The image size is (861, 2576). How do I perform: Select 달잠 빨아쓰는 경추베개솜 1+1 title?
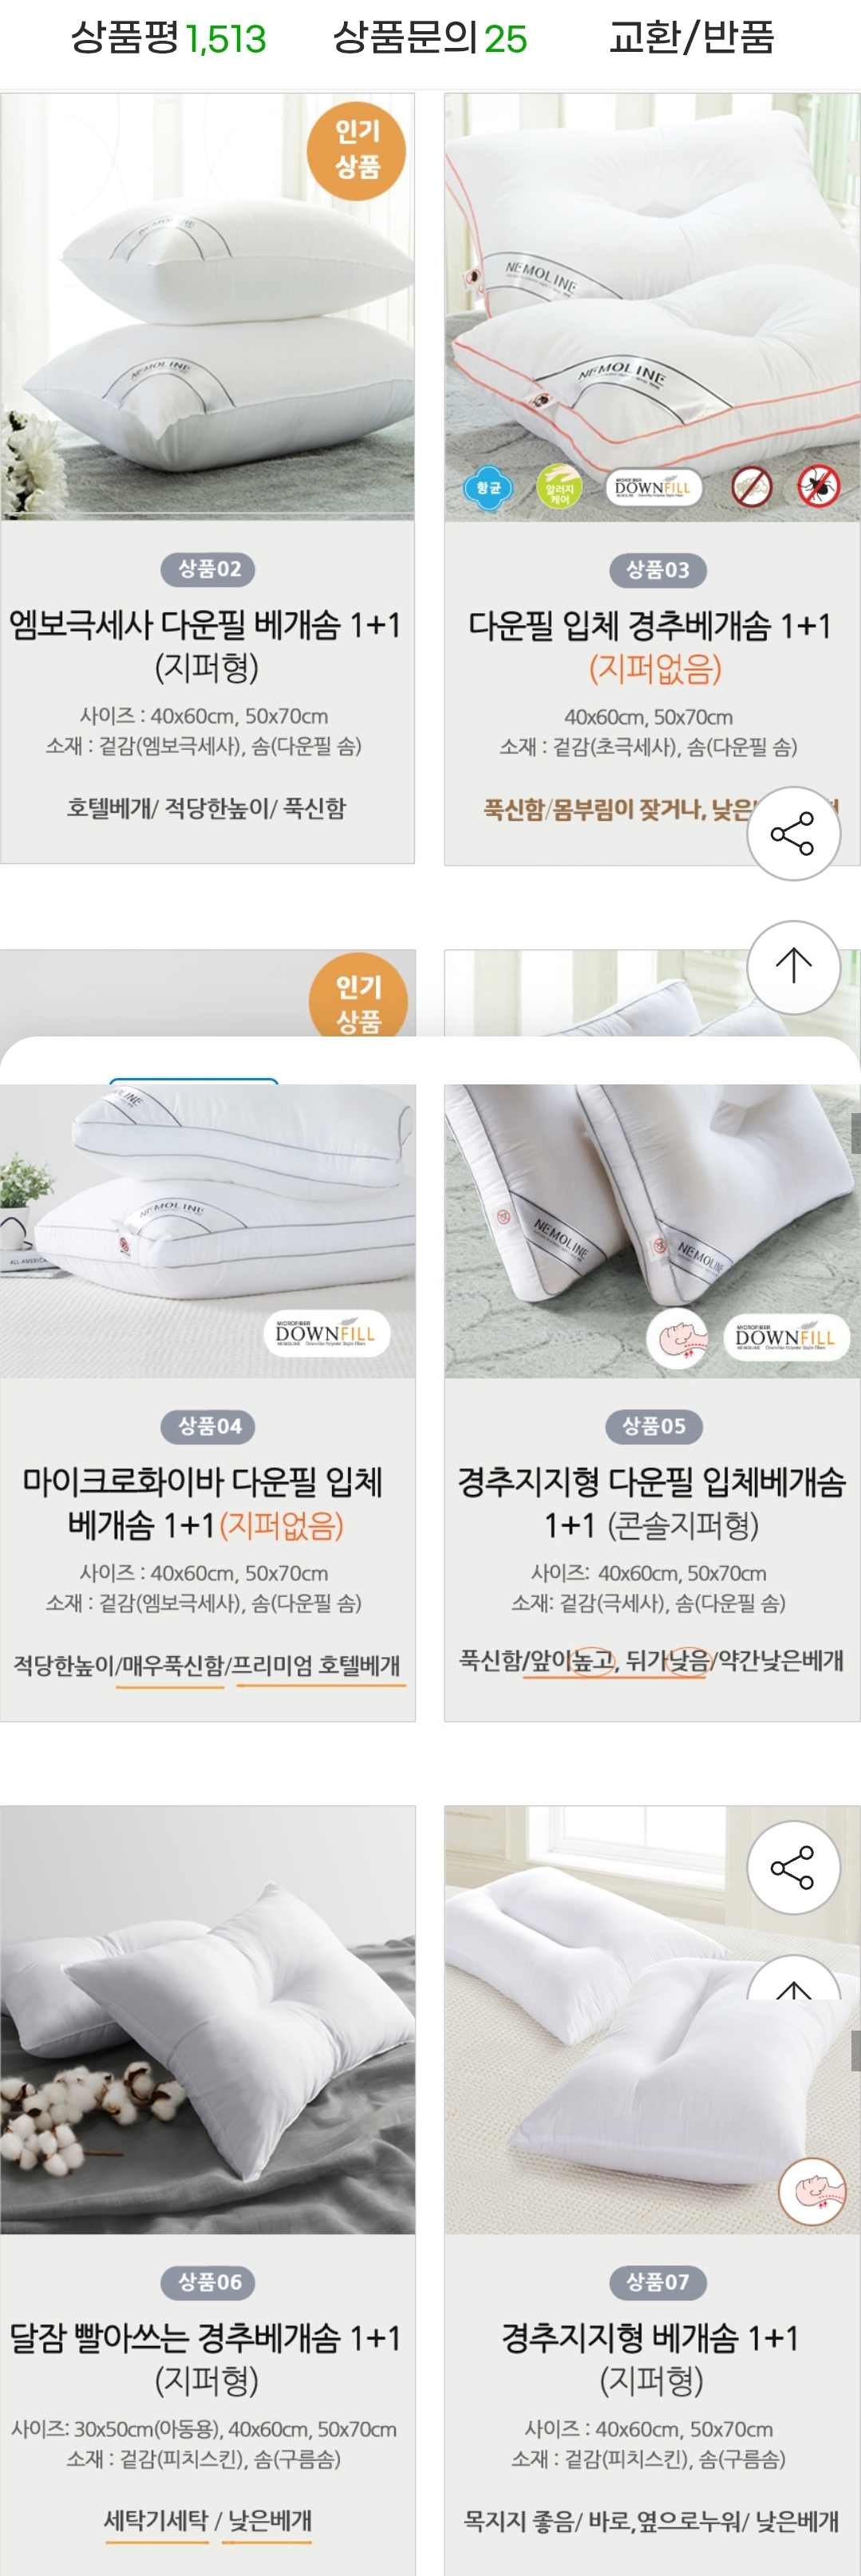coord(206,2358)
